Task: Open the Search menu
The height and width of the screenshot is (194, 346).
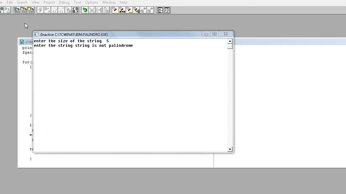Action: click(x=22, y=2)
